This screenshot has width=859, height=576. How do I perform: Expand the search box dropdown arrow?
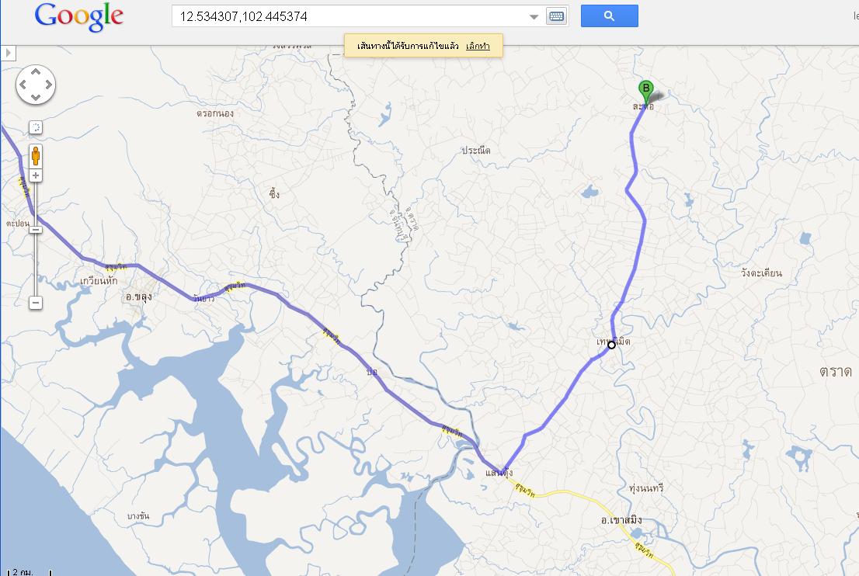click(534, 17)
